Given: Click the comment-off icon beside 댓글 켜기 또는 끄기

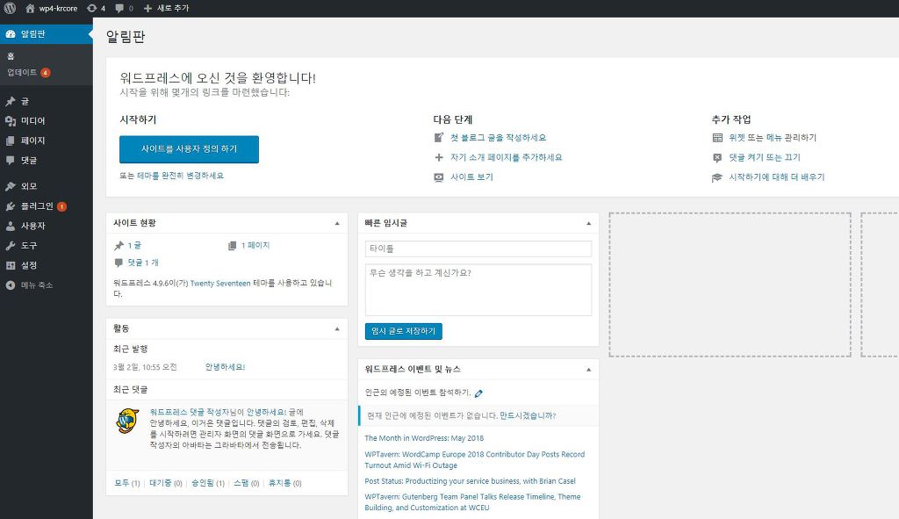Looking at the screenshot, I should pos(717,157).
